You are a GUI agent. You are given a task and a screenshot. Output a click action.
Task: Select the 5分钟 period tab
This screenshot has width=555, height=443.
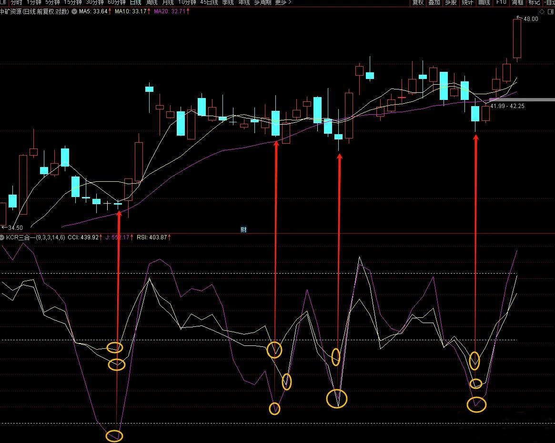click(x=52, y=2)
